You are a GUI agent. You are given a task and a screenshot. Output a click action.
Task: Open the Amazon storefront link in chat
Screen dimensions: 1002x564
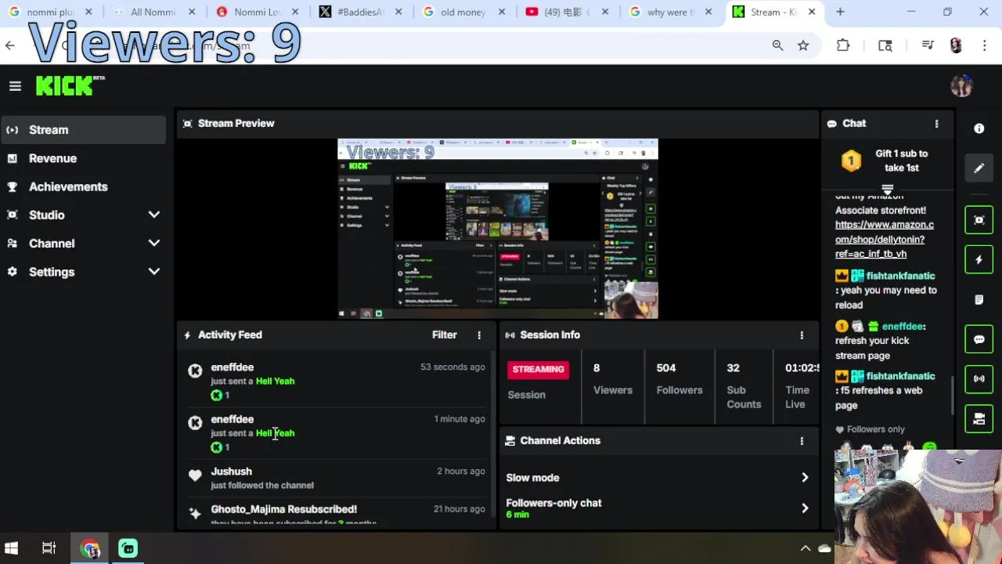coord(884,240)
